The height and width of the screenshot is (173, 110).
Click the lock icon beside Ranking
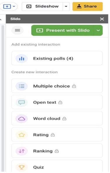tap(57, 151)
